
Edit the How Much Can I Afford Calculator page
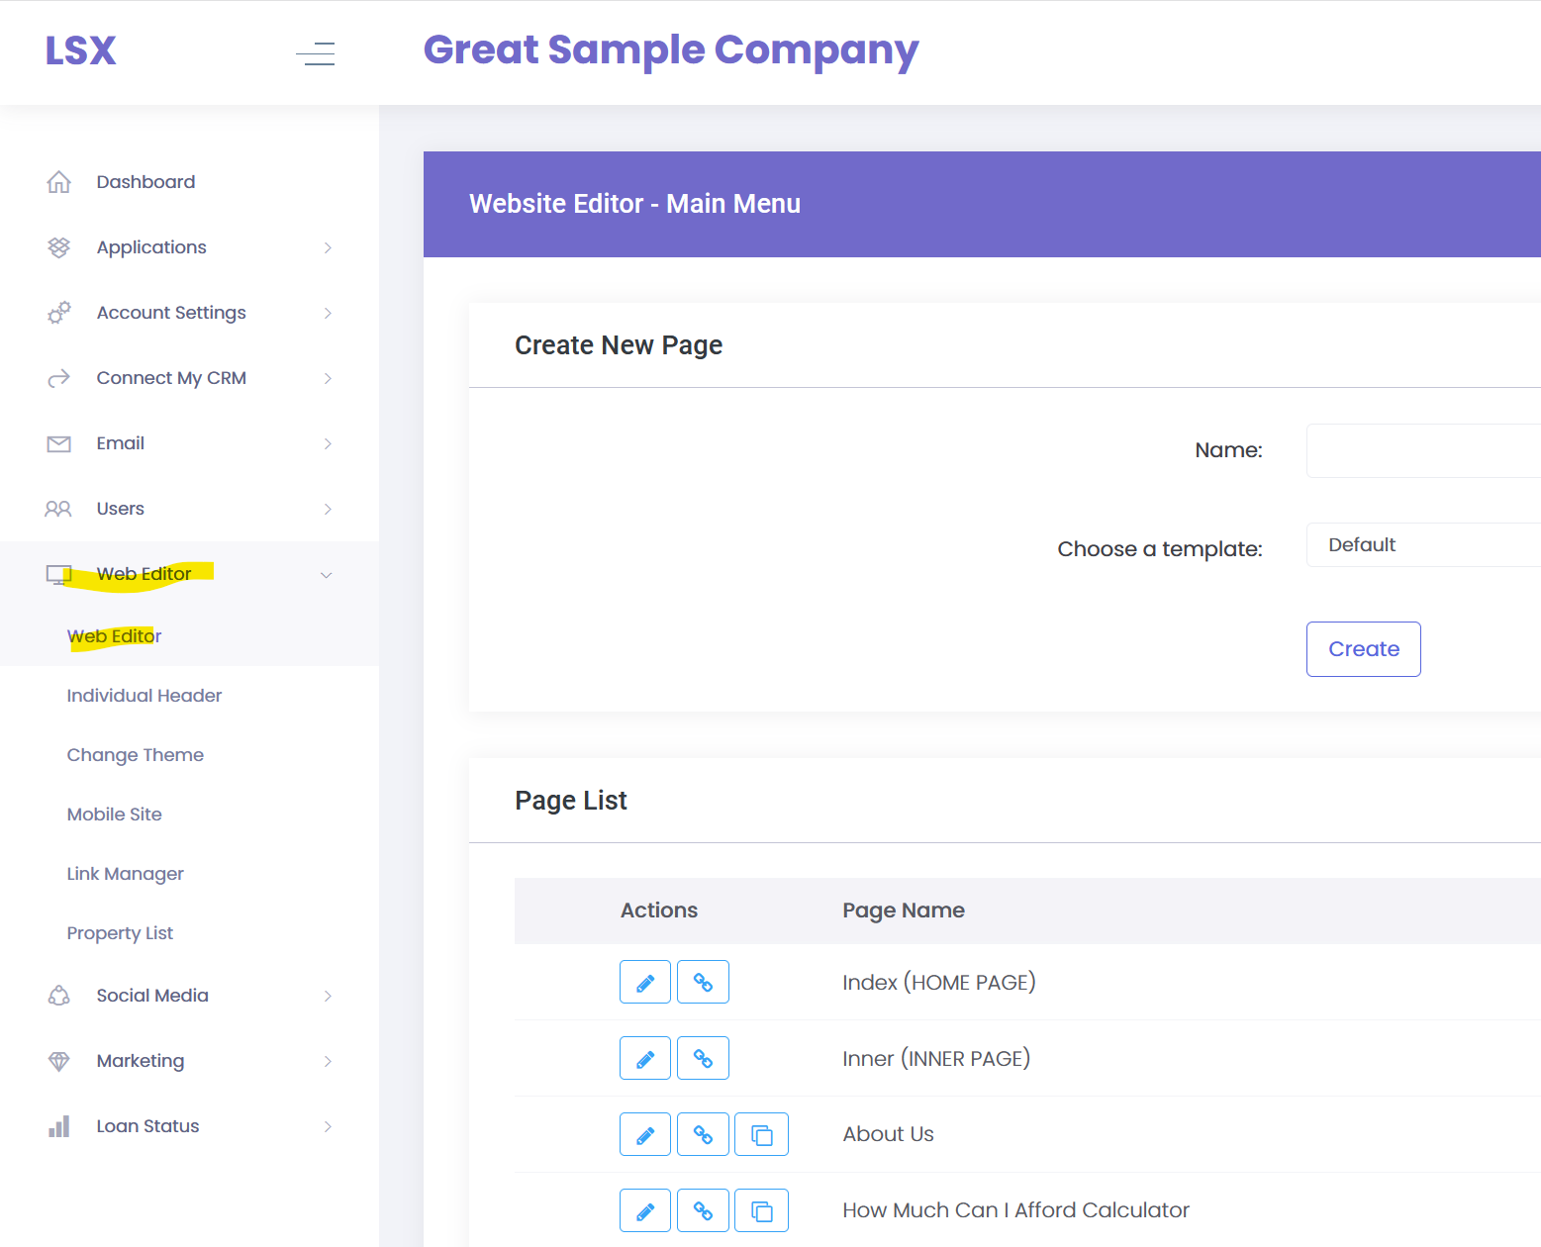tap(645, 1210)
